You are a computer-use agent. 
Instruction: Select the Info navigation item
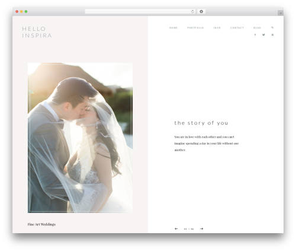(x=217, y=28)
